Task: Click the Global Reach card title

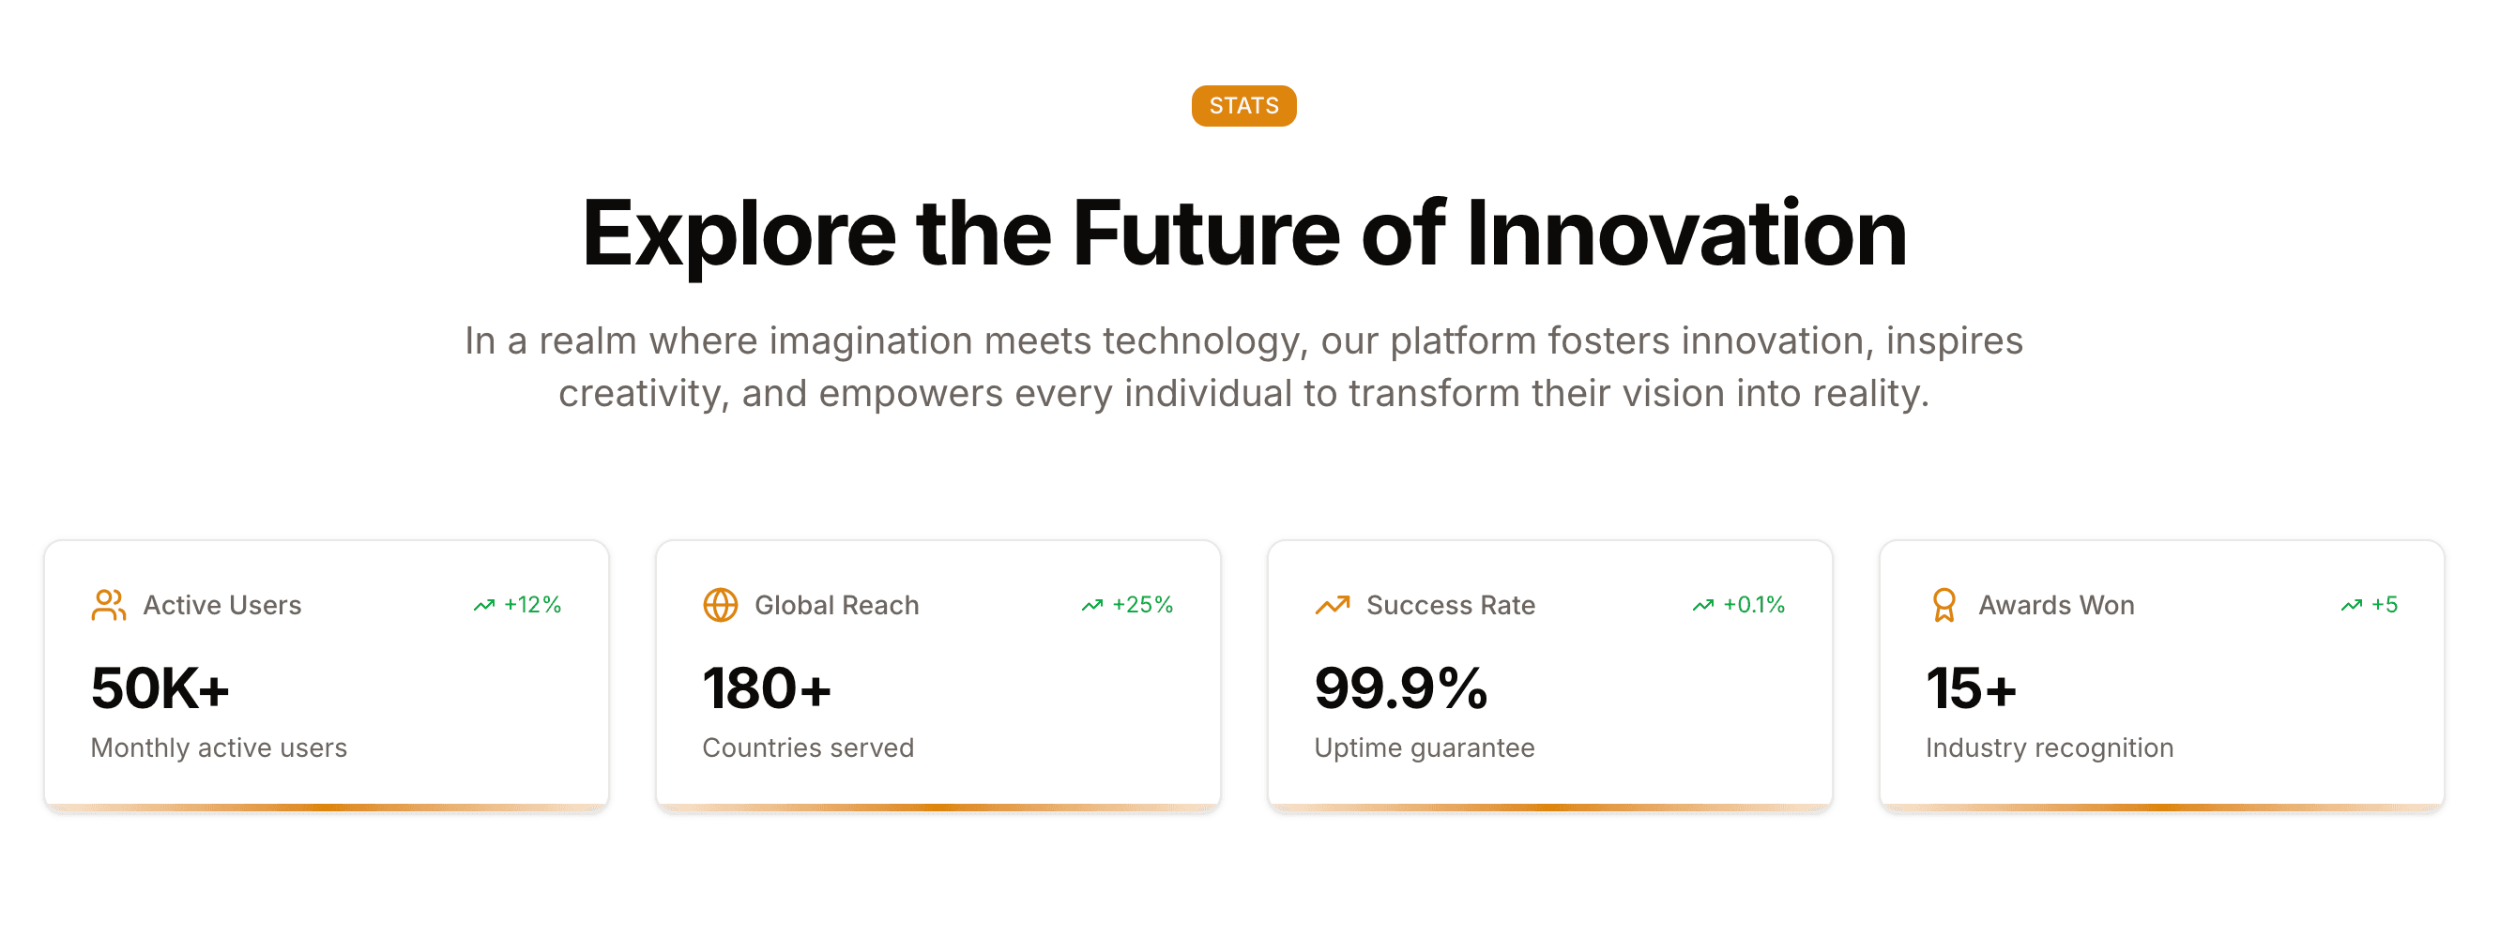Action: click(x=836, y=605)
